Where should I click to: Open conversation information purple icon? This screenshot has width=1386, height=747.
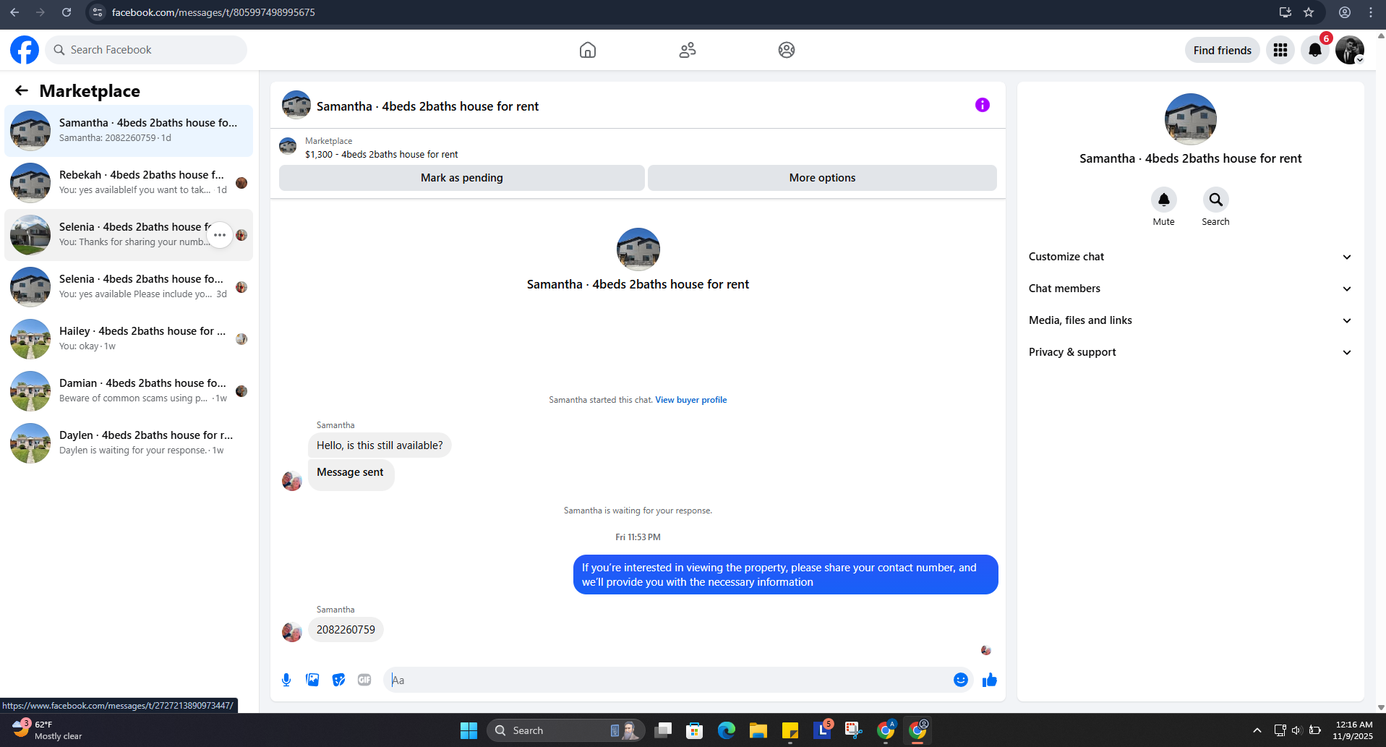pyautogui.click(x=983, y=105)
